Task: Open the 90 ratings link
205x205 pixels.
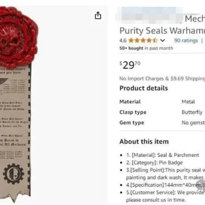Action: click(186, 40)
